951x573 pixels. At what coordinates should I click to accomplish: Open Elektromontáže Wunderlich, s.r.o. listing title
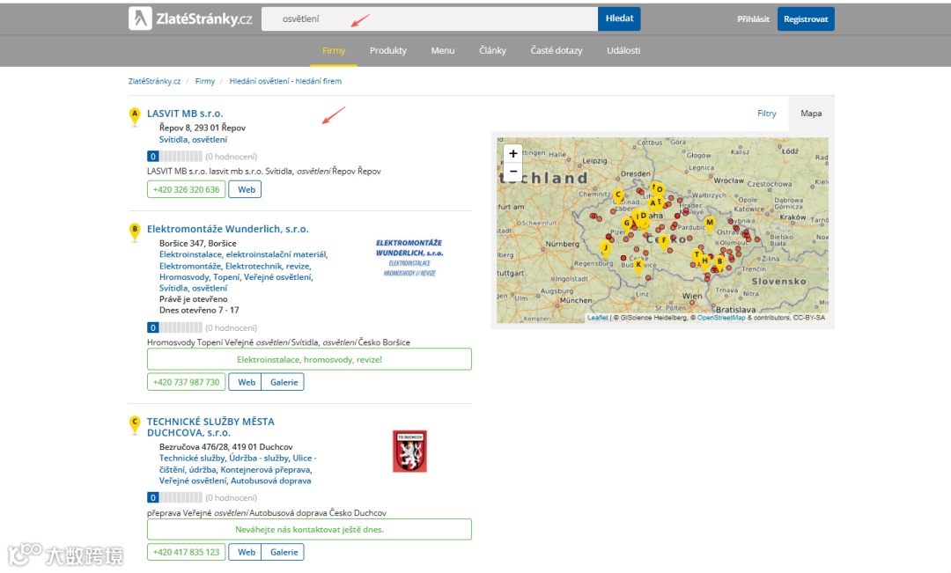tap(227, 229)
